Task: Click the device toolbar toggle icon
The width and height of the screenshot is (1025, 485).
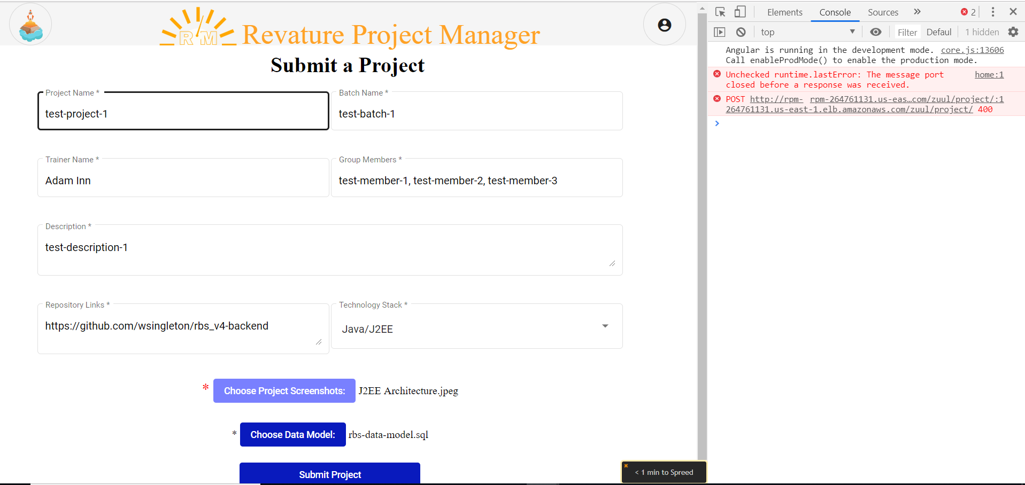Action: pos(740,11)
